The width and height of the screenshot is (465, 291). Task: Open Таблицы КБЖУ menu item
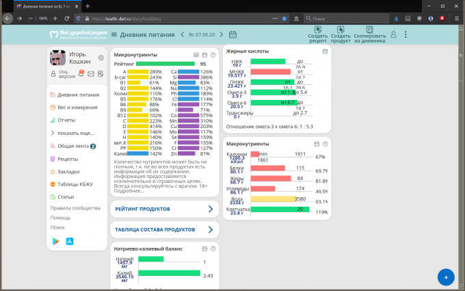coord(75,184)
